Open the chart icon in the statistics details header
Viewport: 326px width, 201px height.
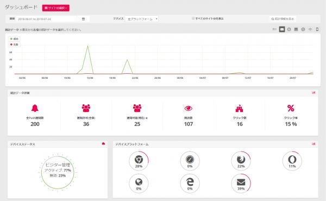[x=314, y=92]
